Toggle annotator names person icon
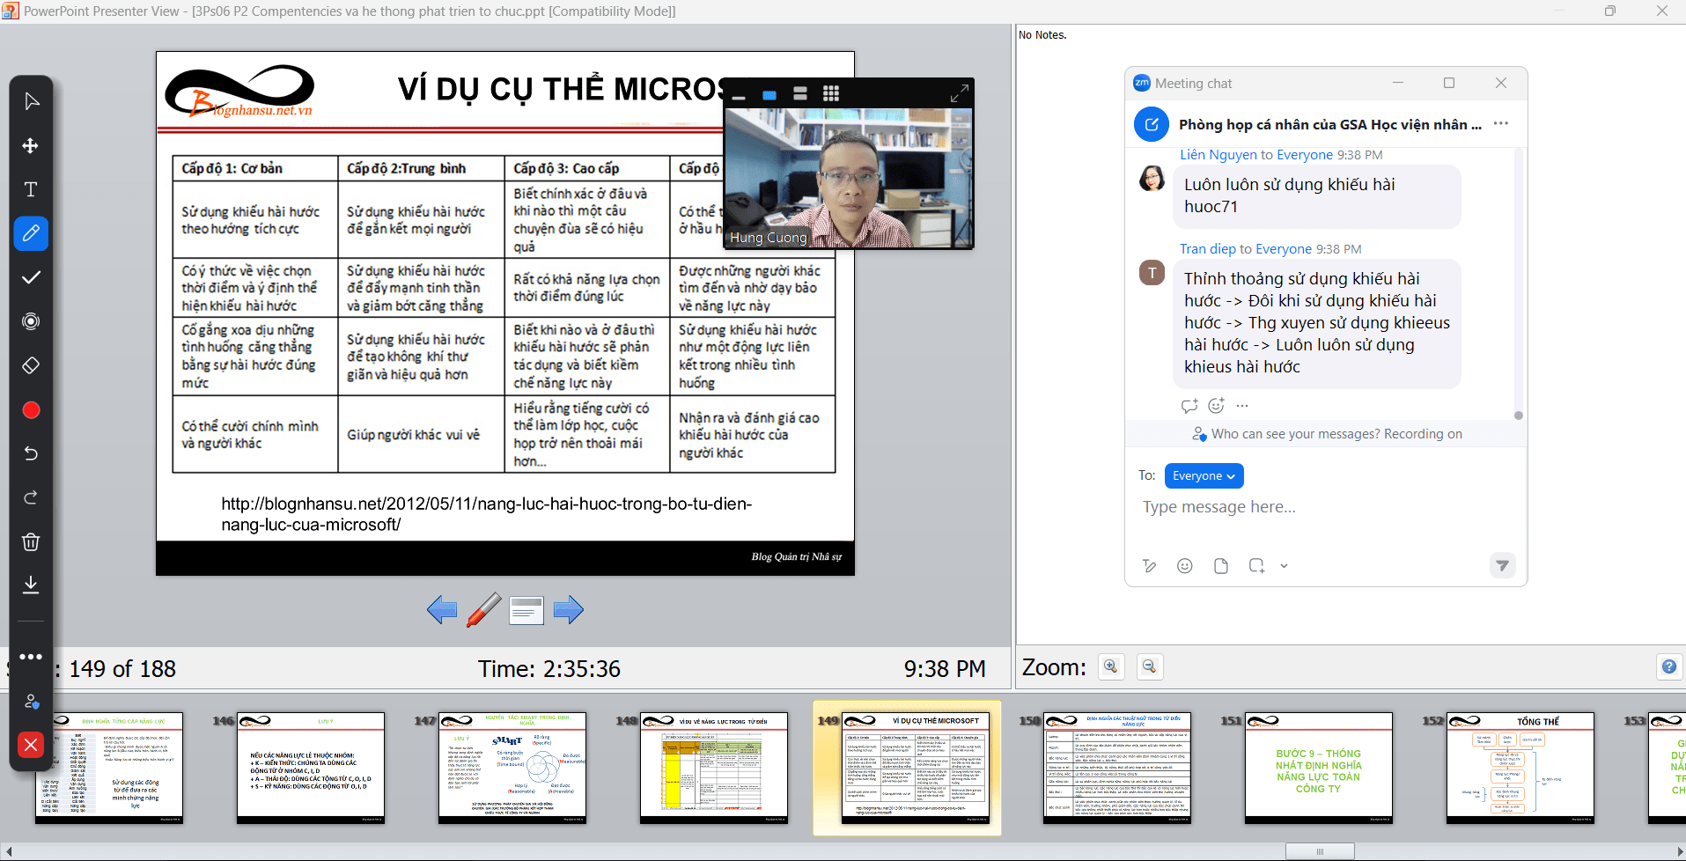 31,702
